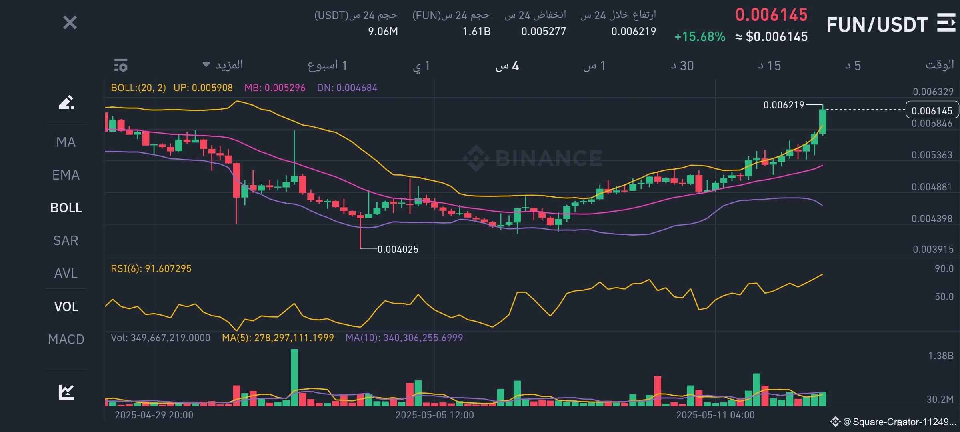Click the 24h high value 0.006219

pos(634,31)
